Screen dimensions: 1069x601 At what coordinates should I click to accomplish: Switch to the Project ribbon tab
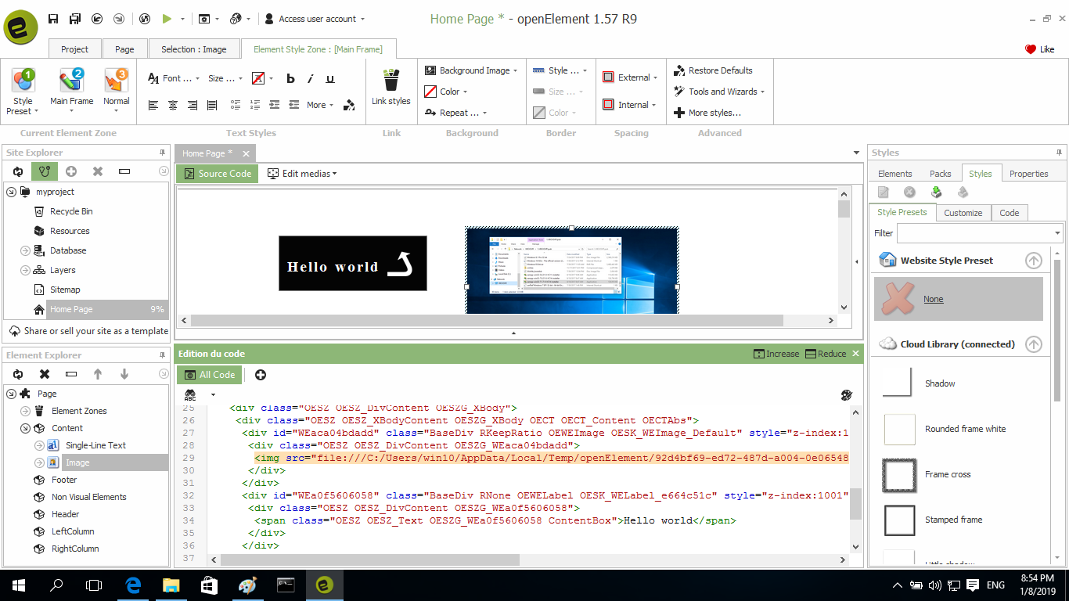point(74,49)
